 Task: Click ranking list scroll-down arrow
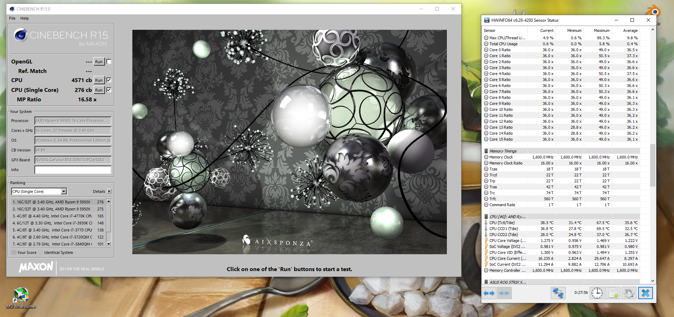(x=109, y=244)
